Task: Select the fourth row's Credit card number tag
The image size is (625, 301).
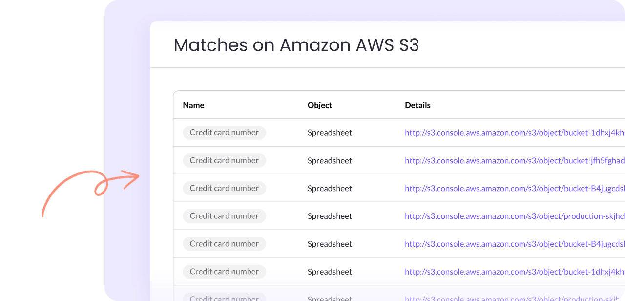Action: (x=224, y=216)
